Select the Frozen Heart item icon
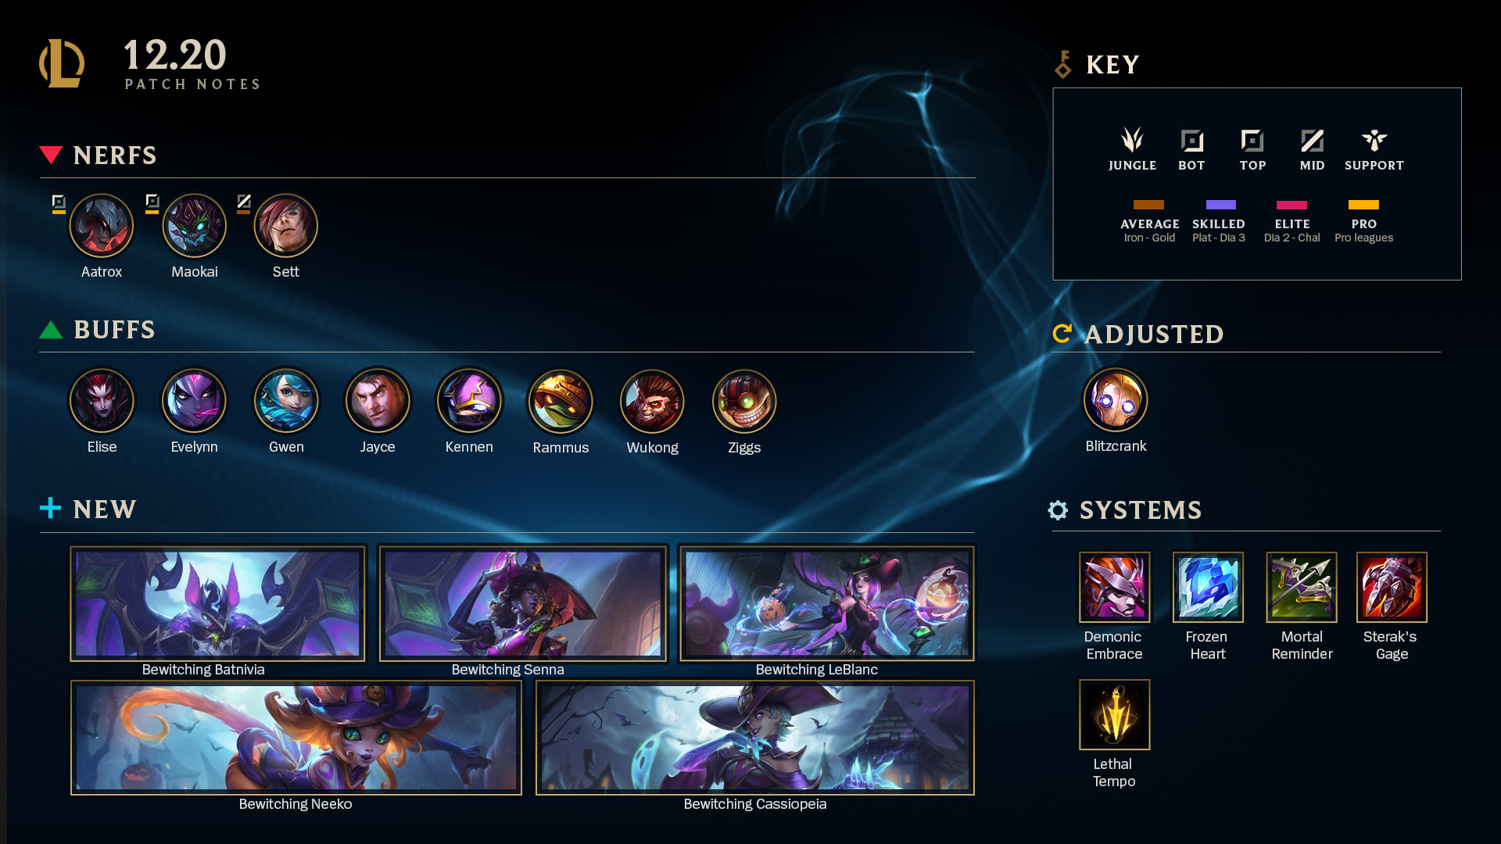Image resolution: width=1501 pixels, height=844 pixels. [1208, 587]
